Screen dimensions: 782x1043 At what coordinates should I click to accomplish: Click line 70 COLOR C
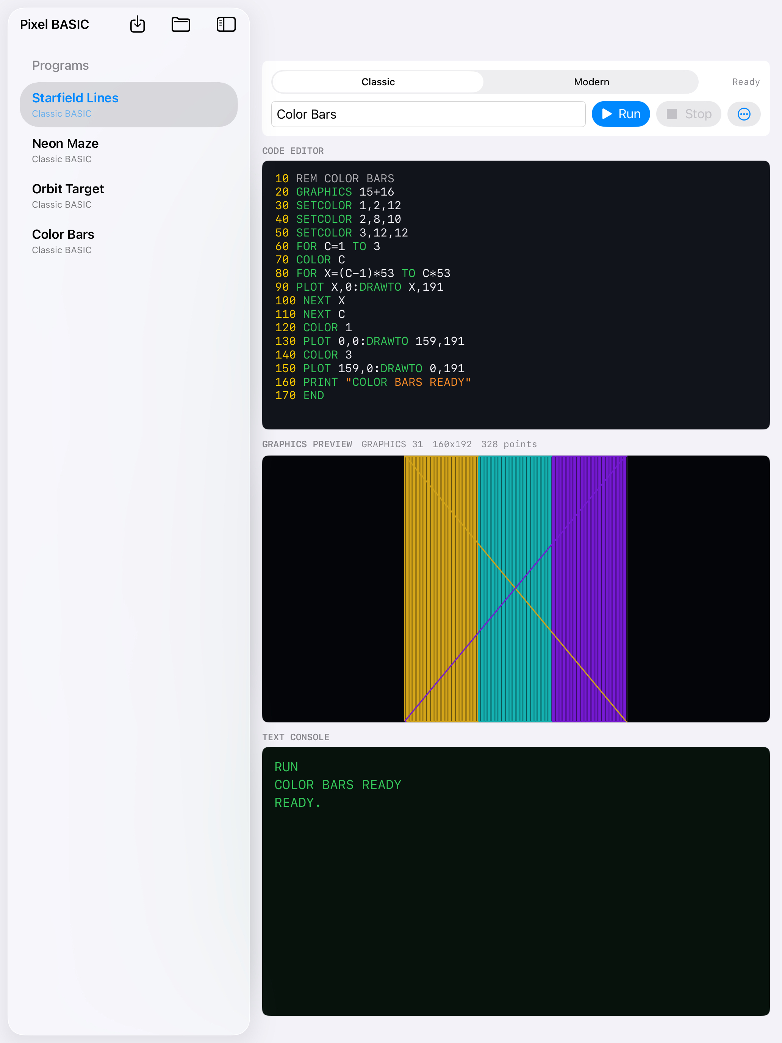[310, 260]
